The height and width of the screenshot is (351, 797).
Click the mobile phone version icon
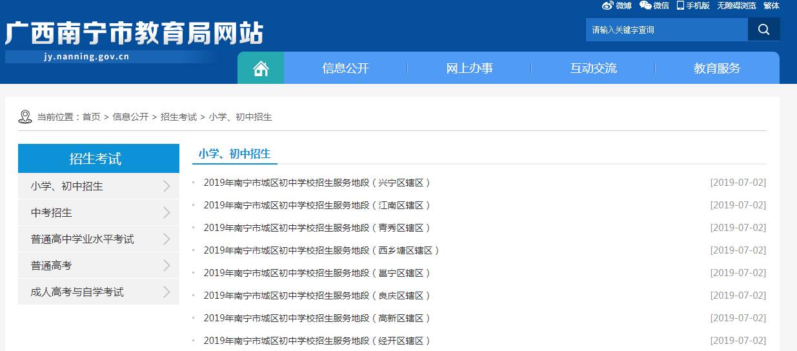pyautogui.click(x=680, y=5)
